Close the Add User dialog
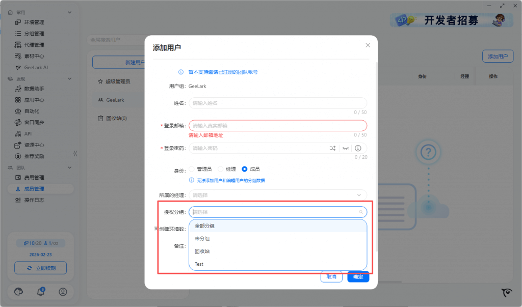 [368, 45]
